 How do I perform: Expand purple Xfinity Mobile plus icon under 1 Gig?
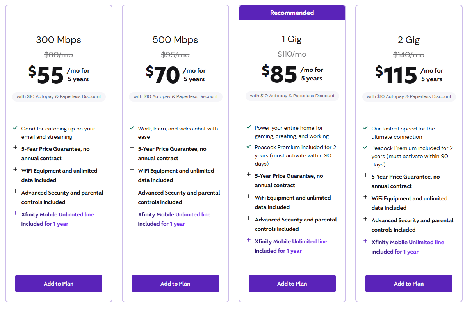pos(249,240)
